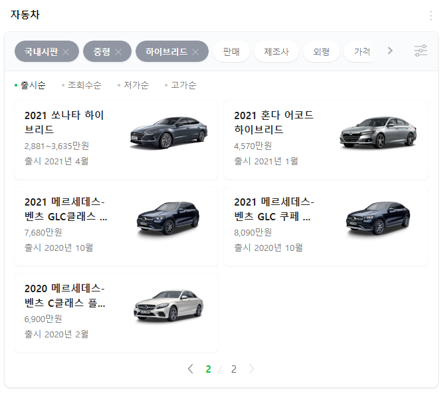Click the next page right arrow
The width and height of the screenshot is (442, 396).
(251, 369)
